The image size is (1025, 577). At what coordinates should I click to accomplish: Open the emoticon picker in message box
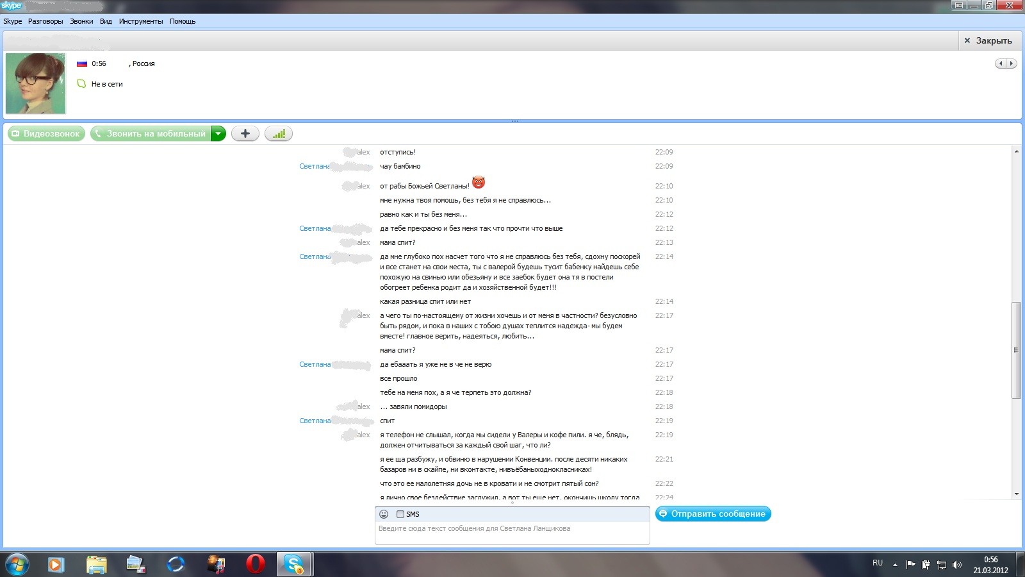[384, 514]
